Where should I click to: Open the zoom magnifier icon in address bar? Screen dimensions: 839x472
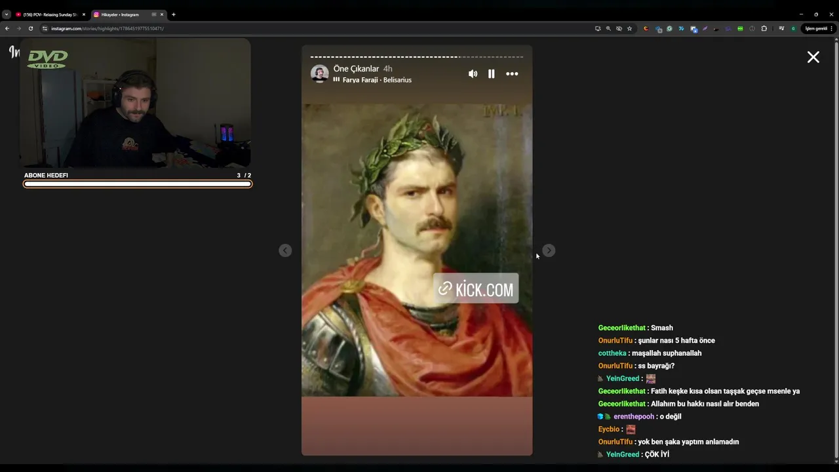(x=608, y=28)
